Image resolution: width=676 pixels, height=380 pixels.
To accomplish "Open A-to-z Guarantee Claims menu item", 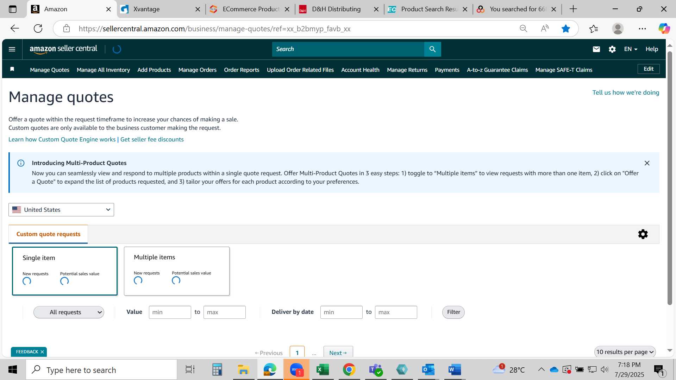I will point(497,70).
